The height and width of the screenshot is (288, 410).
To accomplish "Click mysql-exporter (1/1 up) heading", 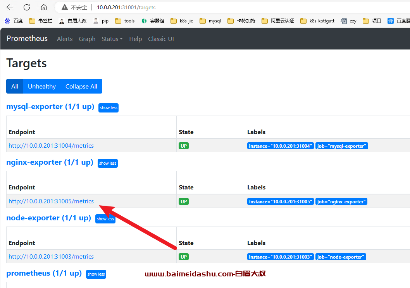I will (x=50, y=107).
